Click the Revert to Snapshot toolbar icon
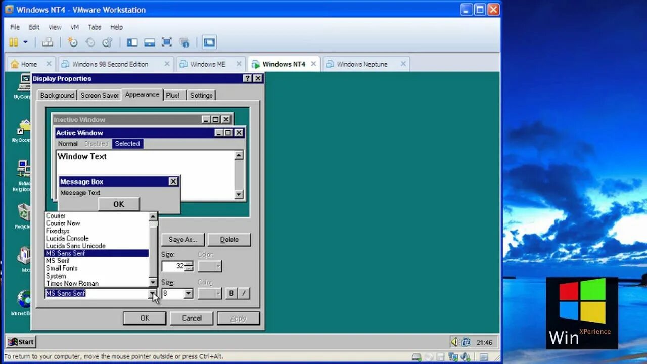The image size is (647, 364). click(90, 42)
